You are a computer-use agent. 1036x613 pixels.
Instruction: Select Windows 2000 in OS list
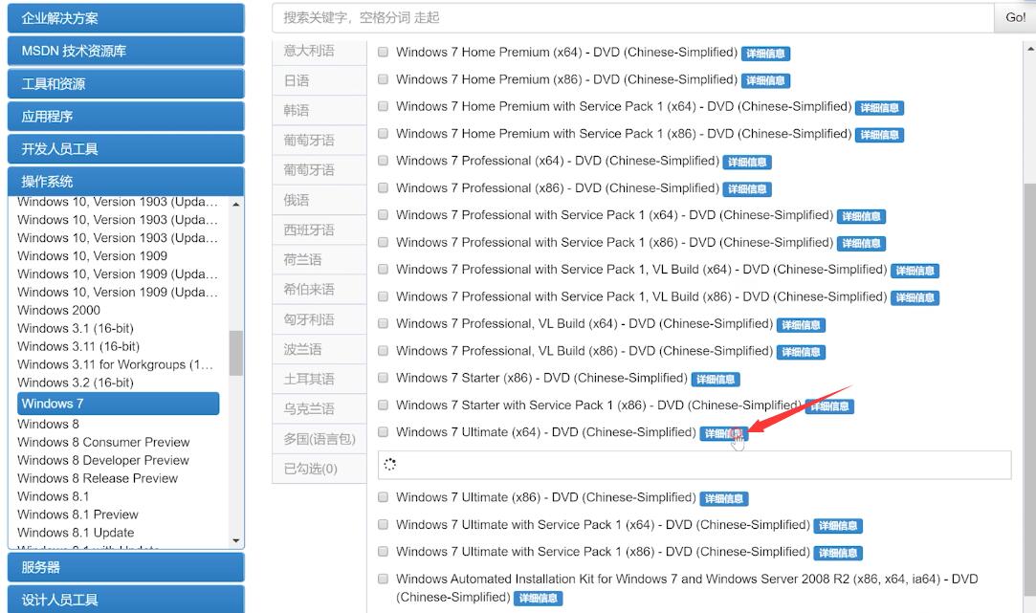tap(58, 311)
